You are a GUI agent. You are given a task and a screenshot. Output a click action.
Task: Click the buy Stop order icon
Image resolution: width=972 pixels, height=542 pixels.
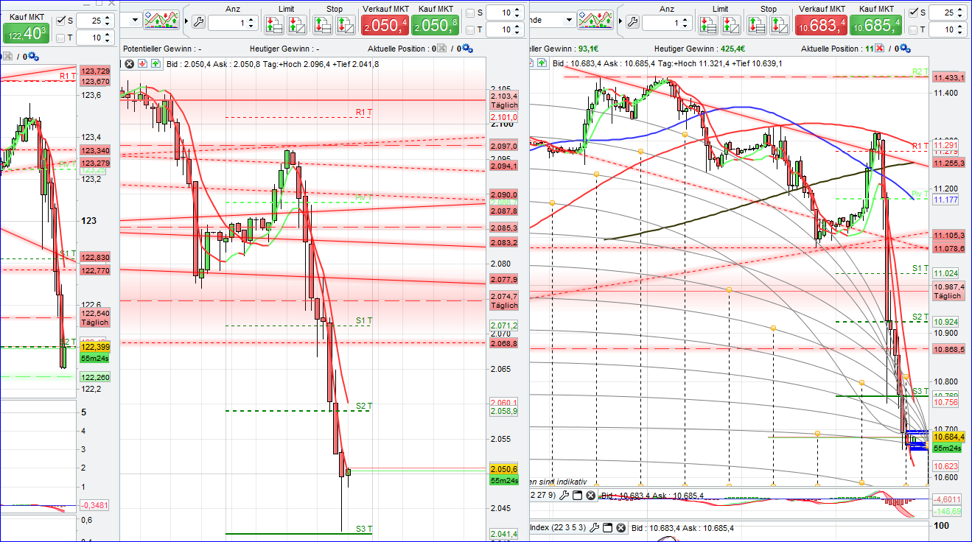pyautogui.click(x=322, y=24)
